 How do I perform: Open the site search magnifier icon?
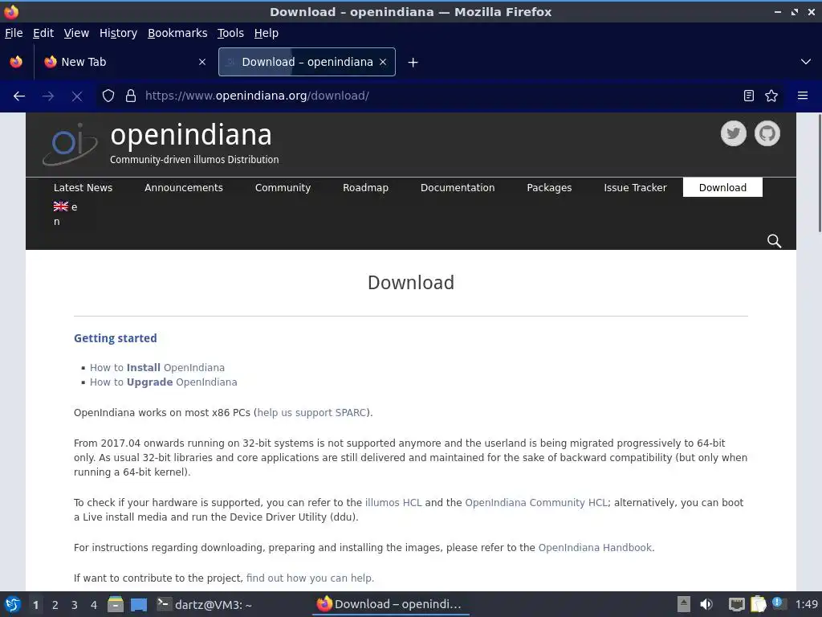point(774,241)
